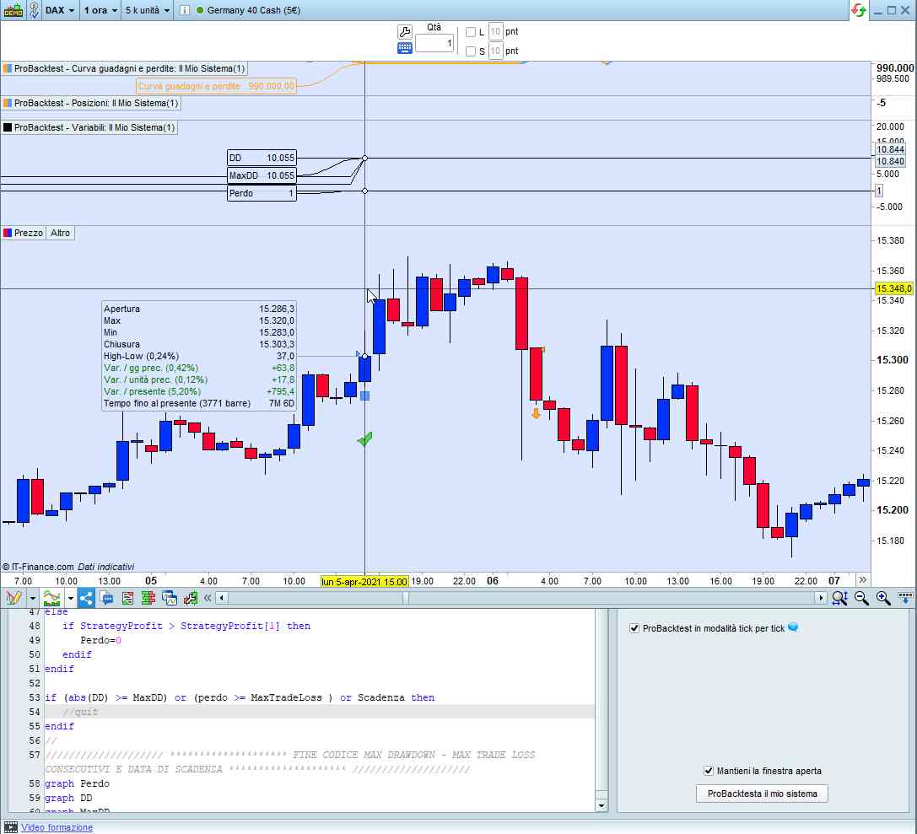Image resolution: width=917 pixels, height=834 pixels.
Task: Click the blue down-arrow toolbar icon
Action: 904,598
